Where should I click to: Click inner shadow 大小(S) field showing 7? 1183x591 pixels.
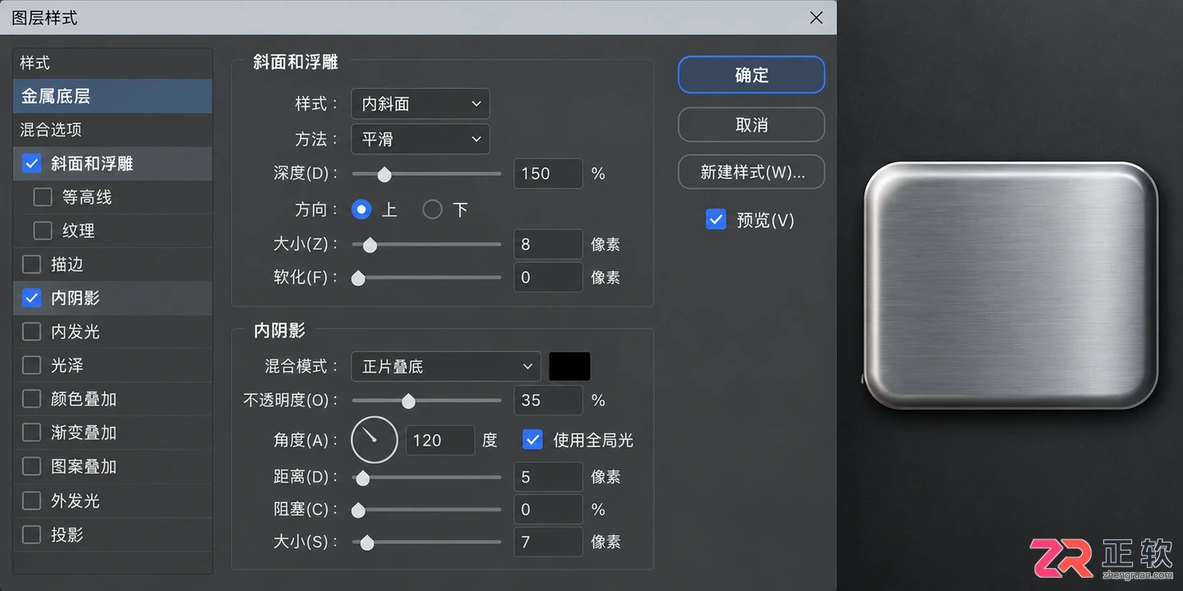click(x=548, y=542)
